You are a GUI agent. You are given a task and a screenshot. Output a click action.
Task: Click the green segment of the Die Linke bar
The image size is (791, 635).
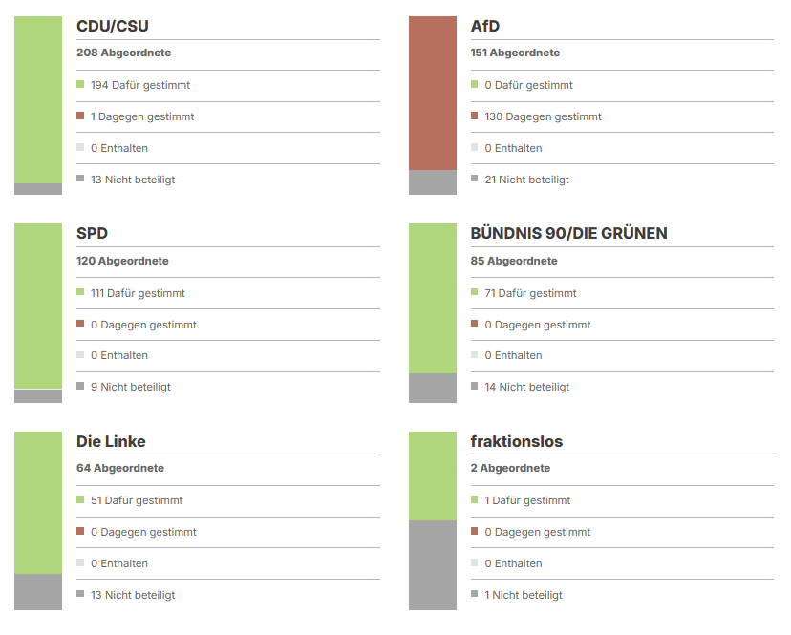[x=38, y=502]
